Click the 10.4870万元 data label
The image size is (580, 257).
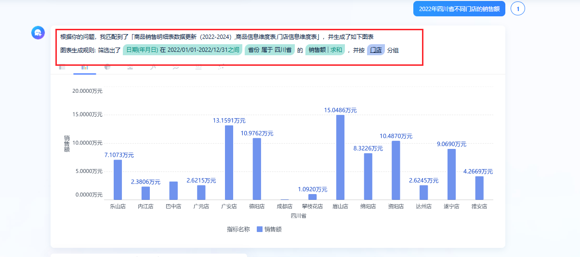[396, 136]
